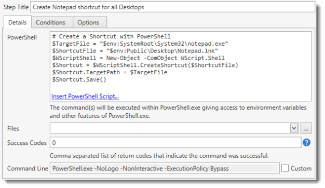
Task: Switch to the Conditions tab
Action: (50, 22)
